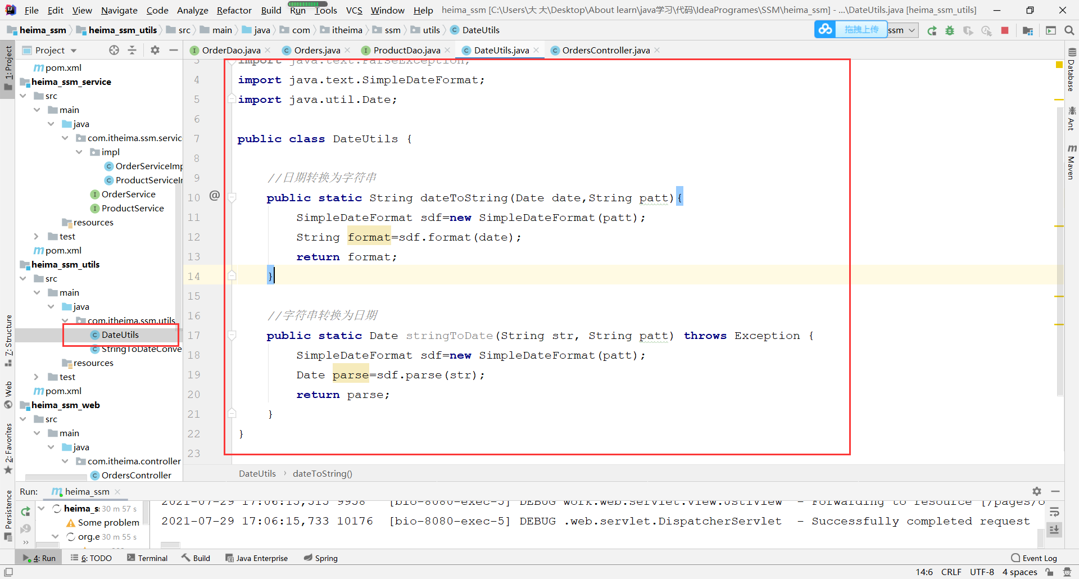
Task: Hide the Project panel with the minus icon
Action: click(x=174, y=50)
